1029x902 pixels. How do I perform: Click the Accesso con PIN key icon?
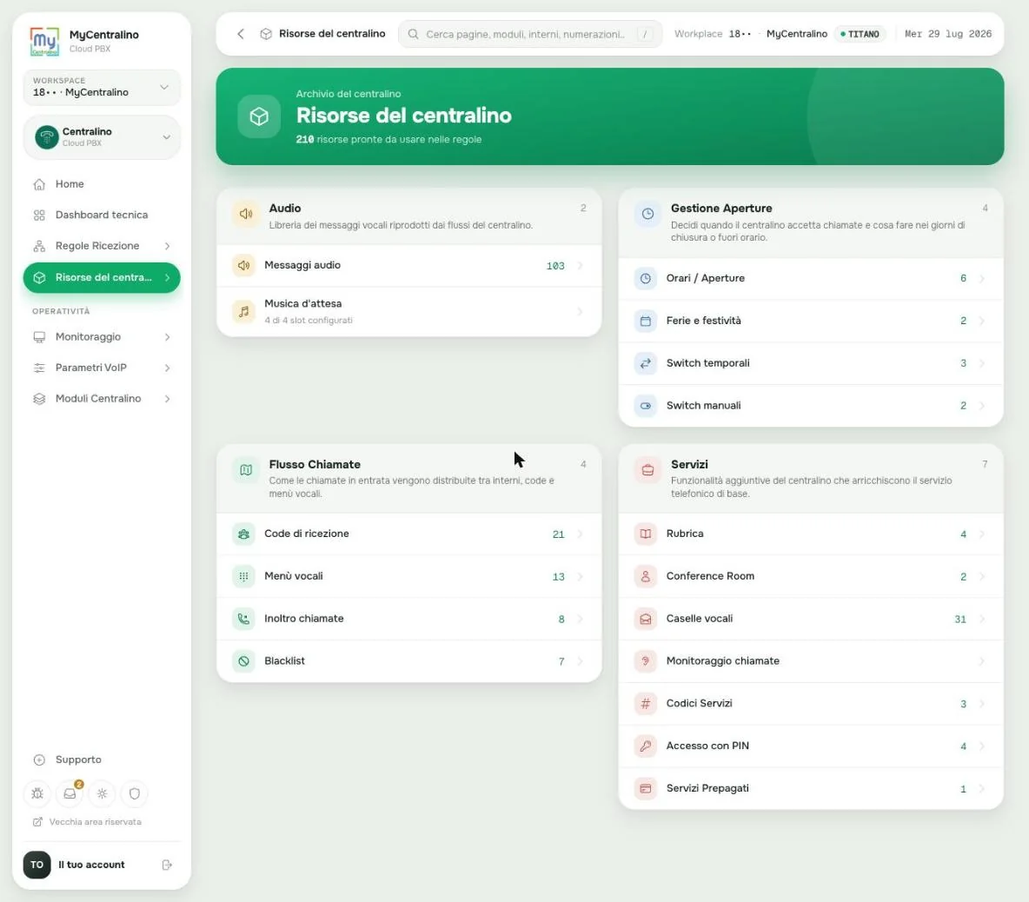click(646, 746)
